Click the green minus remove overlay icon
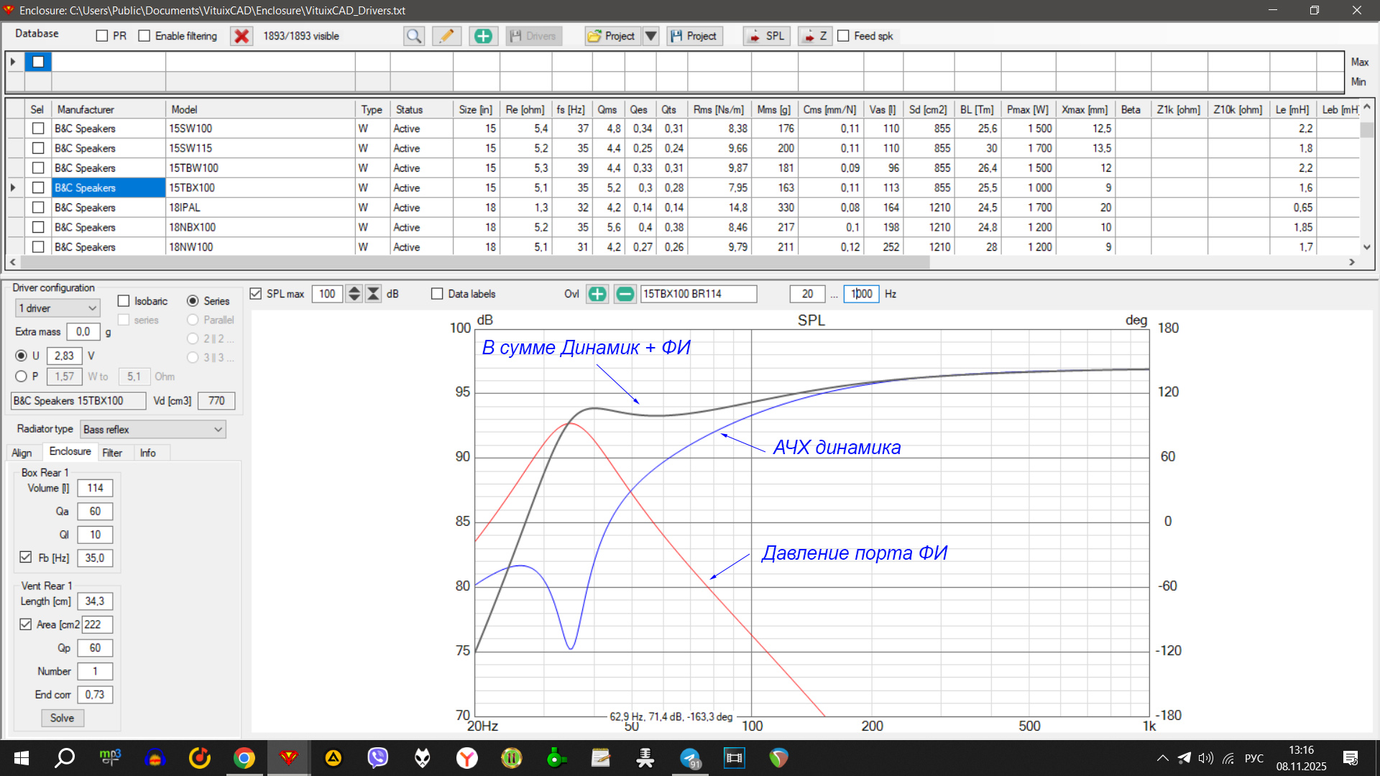Viewport: 1380px width, 776px height. pyautogui.click(x=625, y=294)
